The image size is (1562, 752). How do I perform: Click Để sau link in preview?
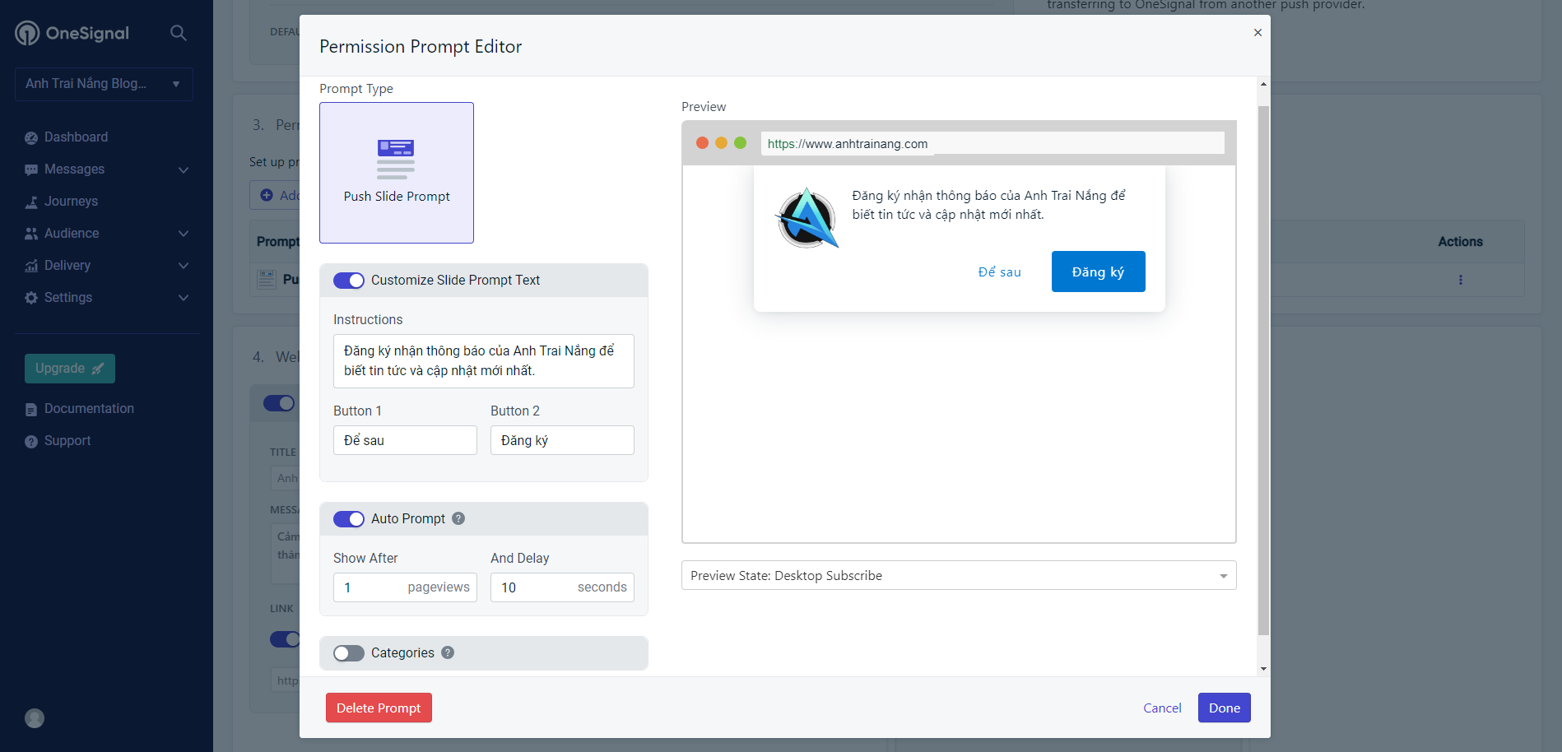[x=999, y=272]
